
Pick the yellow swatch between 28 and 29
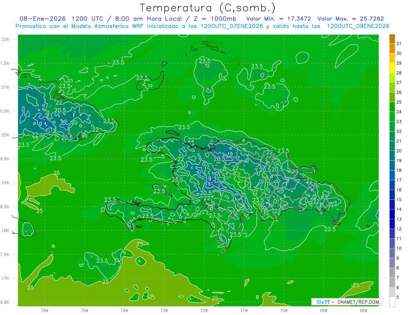[x=392, y=68]
